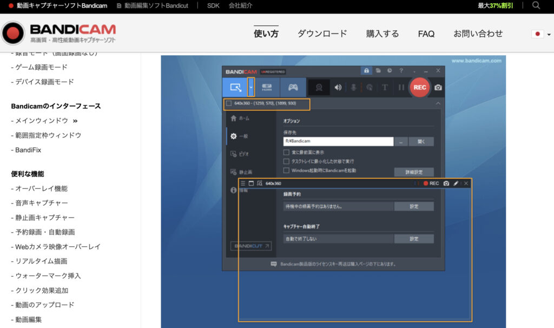The image size is (554, 328).
Task: Click the clock schedule icon in title bar
Action: pos(390,71)
